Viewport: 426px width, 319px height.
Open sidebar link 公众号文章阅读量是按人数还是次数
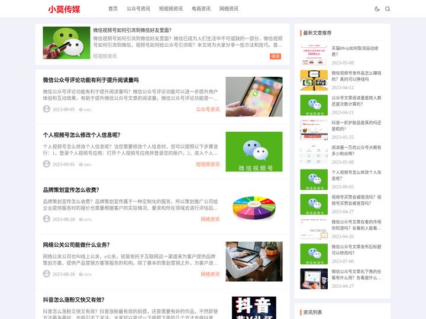(356, 100)
